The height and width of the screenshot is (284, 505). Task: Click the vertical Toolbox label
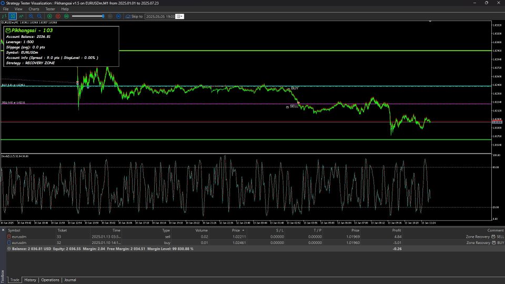3,277
